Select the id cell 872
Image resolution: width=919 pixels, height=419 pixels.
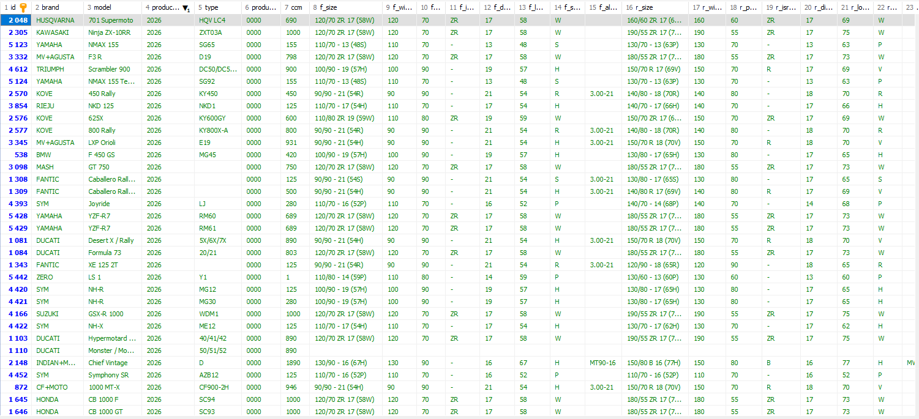(x=16, y=387)
